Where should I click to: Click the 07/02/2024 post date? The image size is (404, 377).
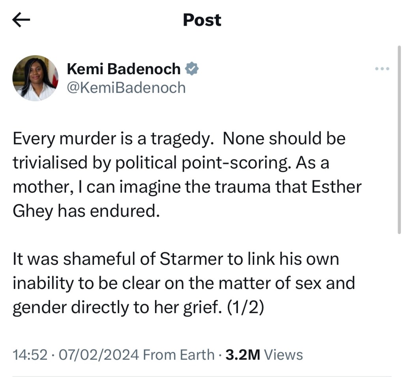(98, 354)
